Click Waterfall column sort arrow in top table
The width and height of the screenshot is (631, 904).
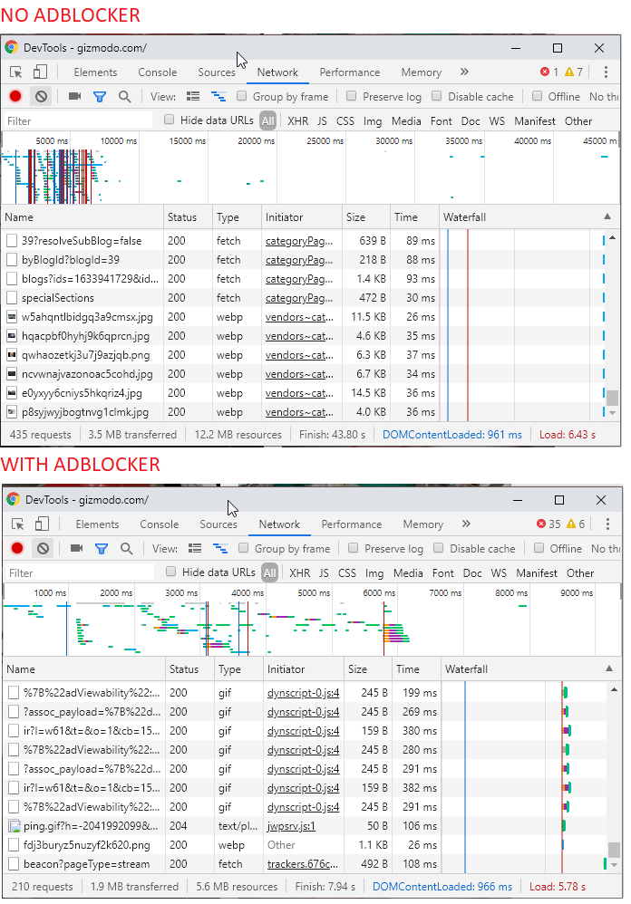pyautogui.click(x=607, y=216)
